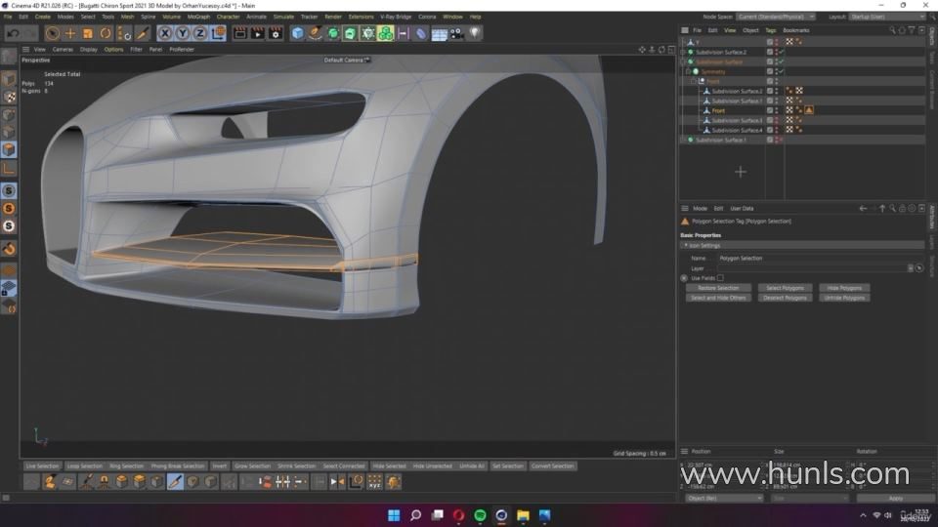
Task: Open File Explorer from the taskbar
Action: tap(523, 515)
